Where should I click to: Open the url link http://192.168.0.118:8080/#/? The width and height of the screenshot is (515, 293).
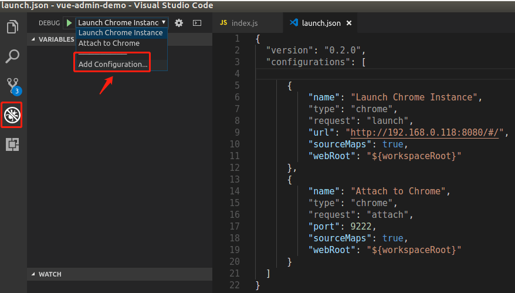425,133
